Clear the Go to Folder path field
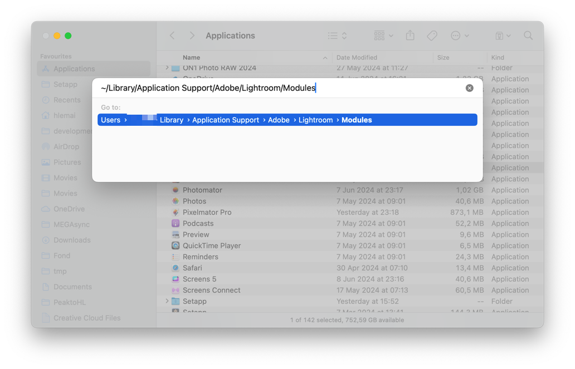 tap(469, 88)
